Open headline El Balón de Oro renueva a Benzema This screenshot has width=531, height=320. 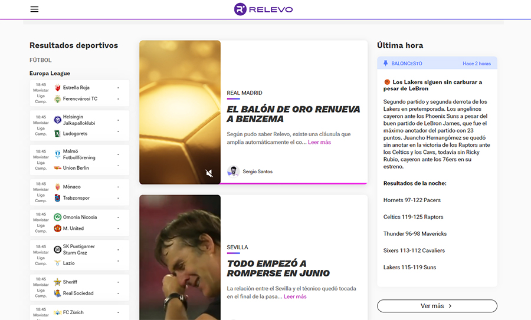[x=293, y=114]
